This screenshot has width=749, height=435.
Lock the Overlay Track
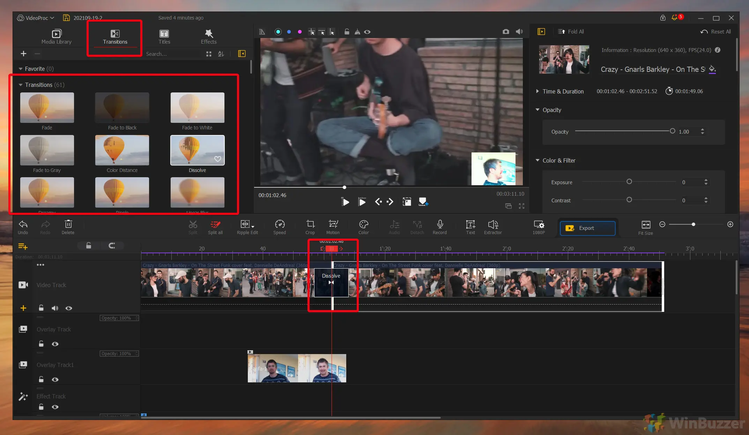point(41,344)
